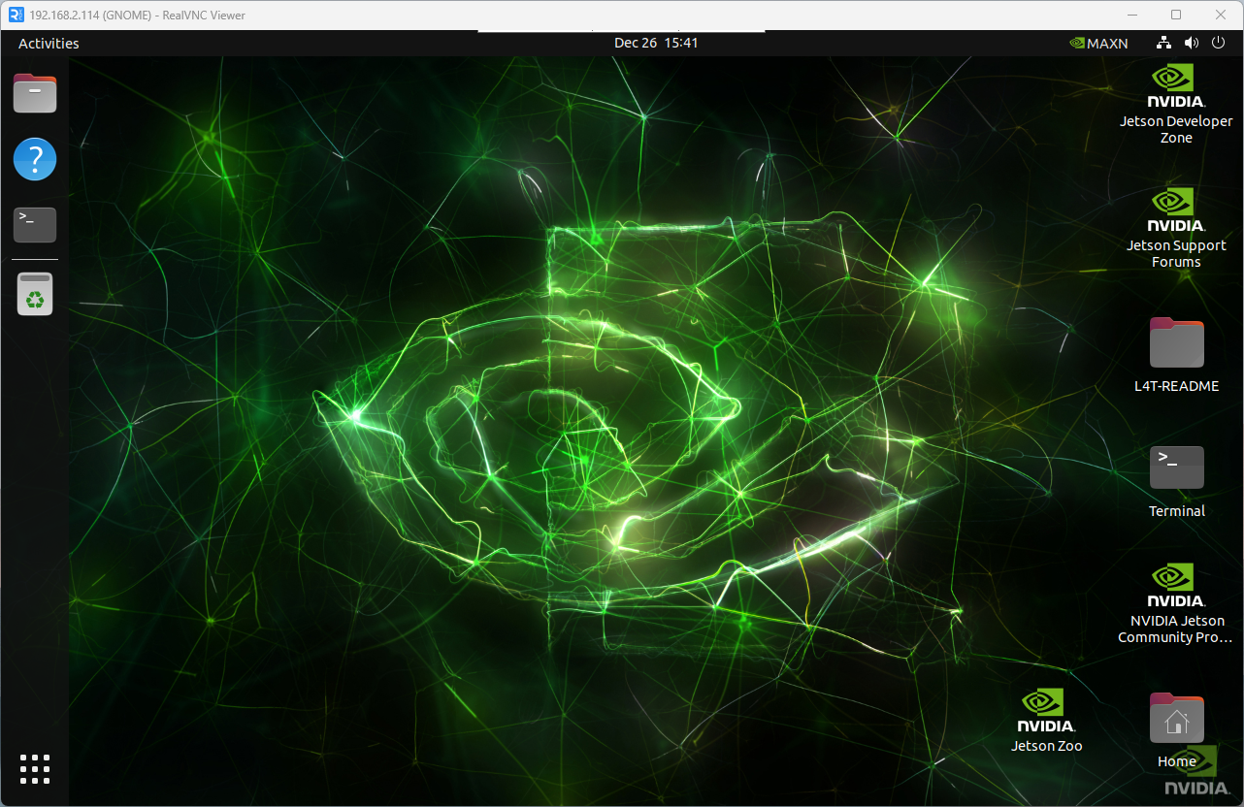Viewport: 1244px width, 807px height.
Task: Open the Help application from the dock
Action: 34,159
